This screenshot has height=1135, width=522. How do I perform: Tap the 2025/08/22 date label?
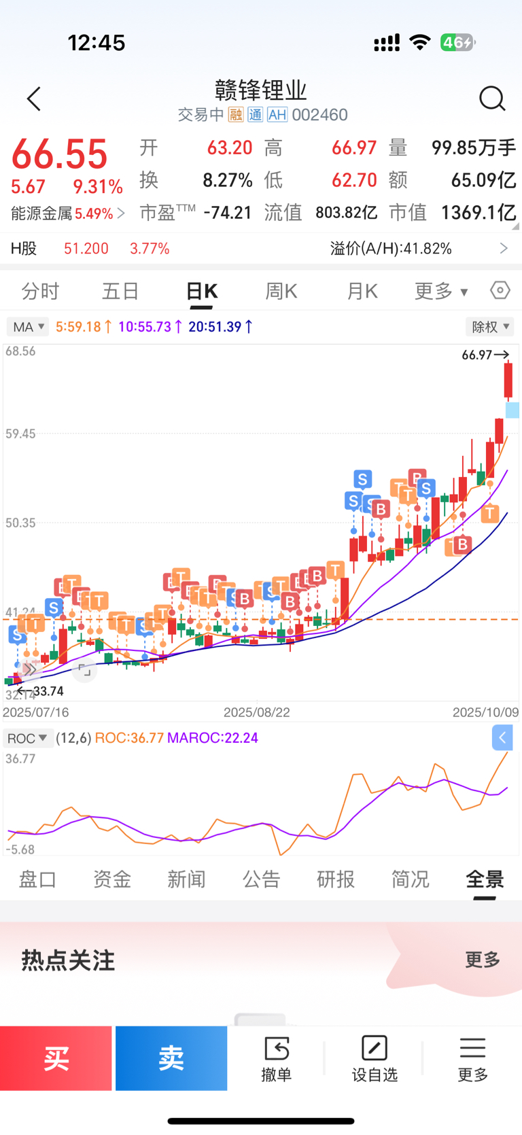(257, 712)
